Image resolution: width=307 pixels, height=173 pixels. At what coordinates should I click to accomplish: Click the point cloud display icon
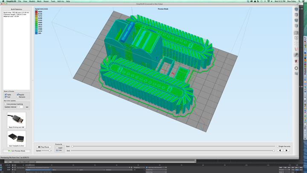[x=296, y=43]
